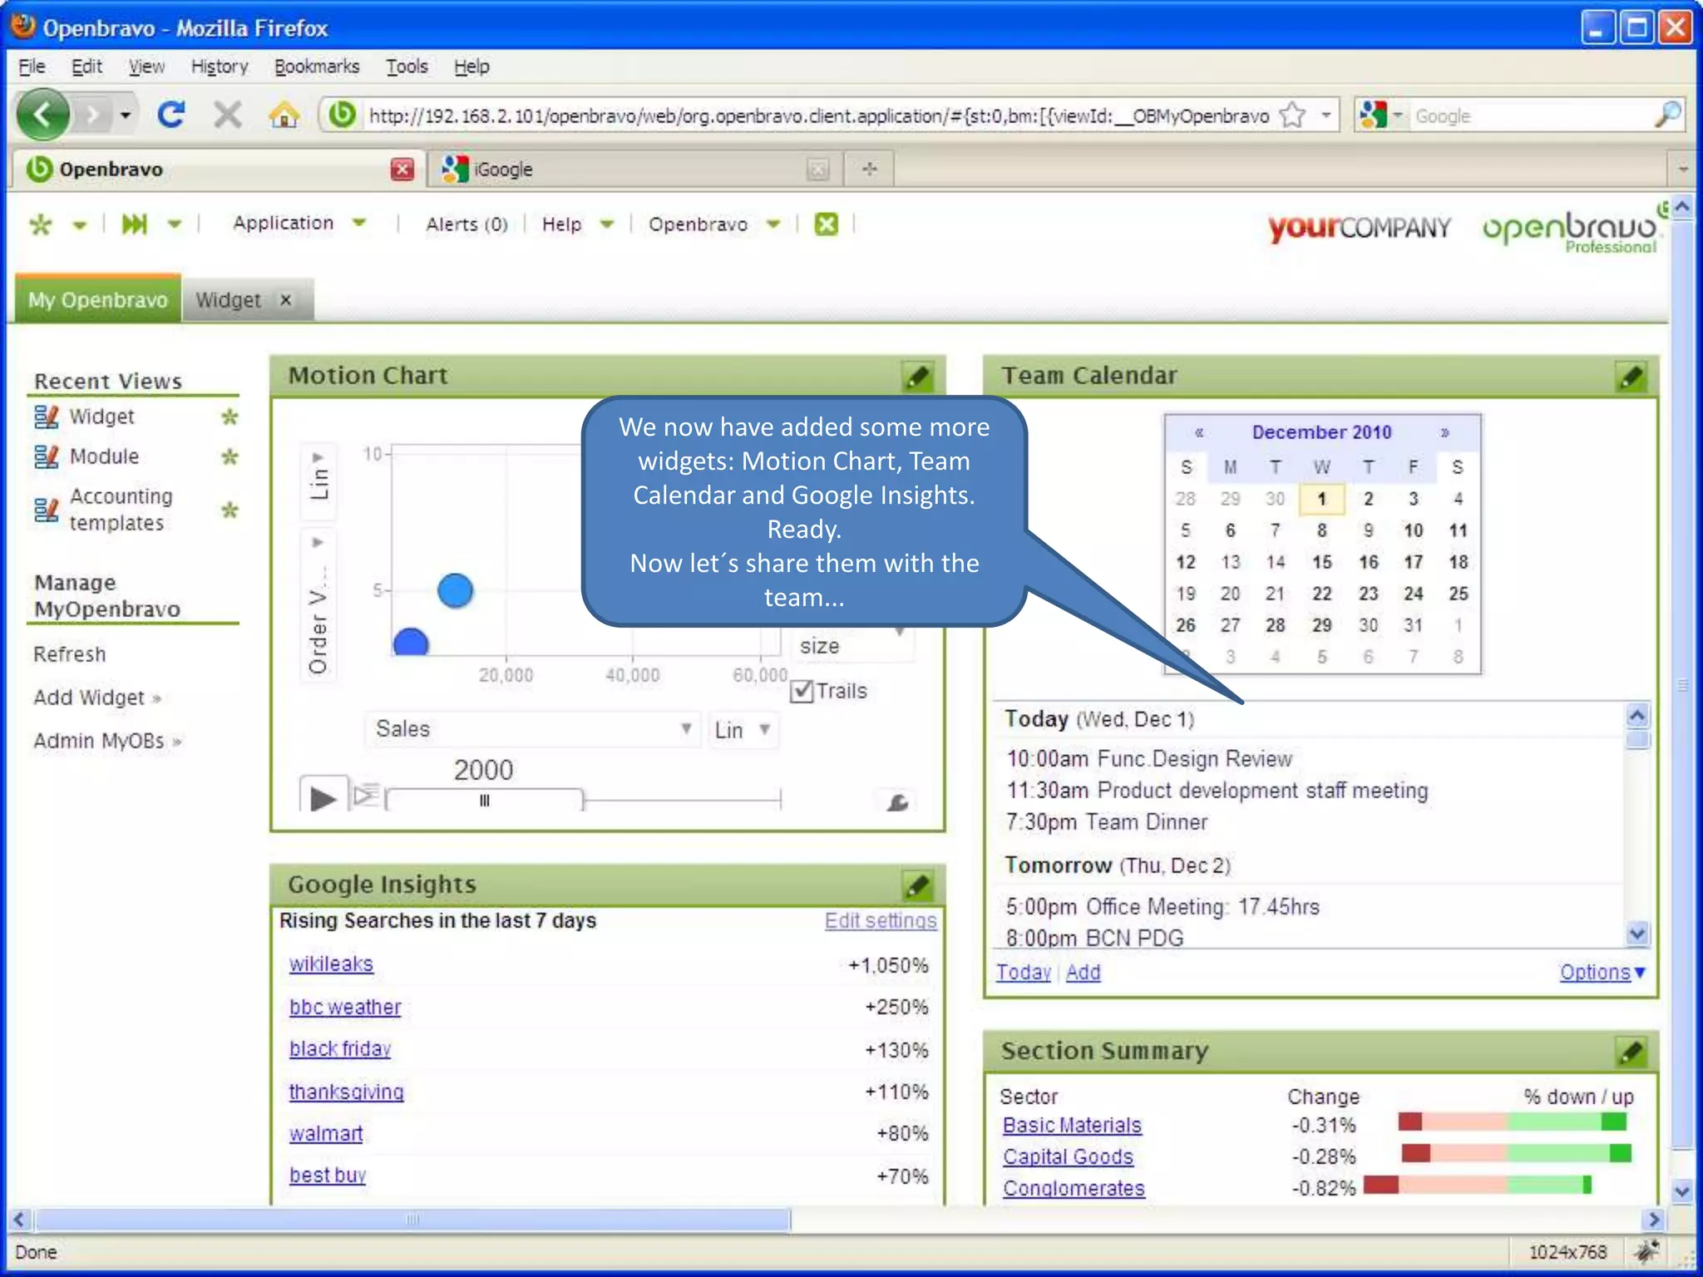1703x1277 pixels.
Task: Click the Google Insights edit pencil icon
Action: pyautogui.click(x=917, y=885)
